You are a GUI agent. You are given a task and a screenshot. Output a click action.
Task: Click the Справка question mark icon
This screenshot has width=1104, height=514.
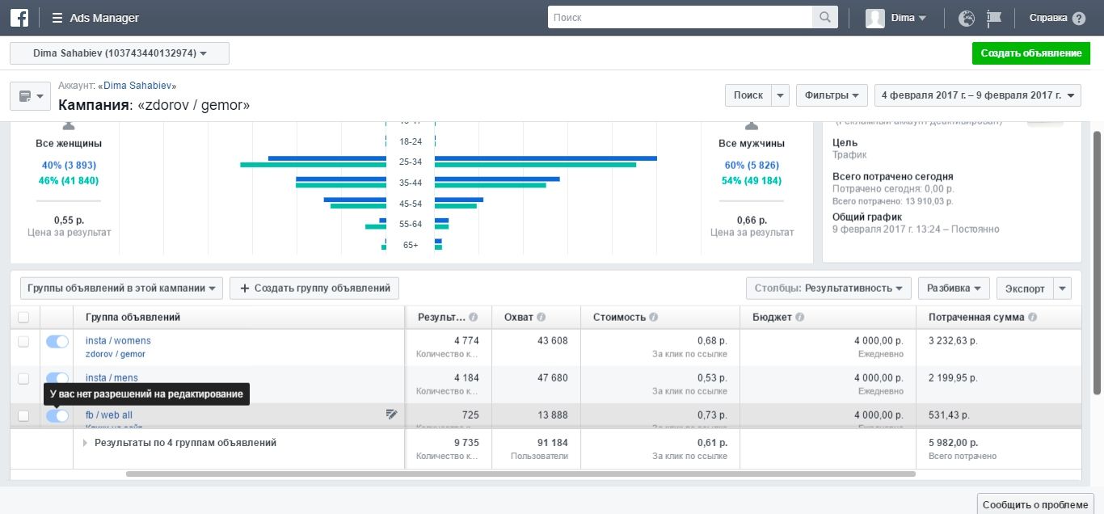1079,18
